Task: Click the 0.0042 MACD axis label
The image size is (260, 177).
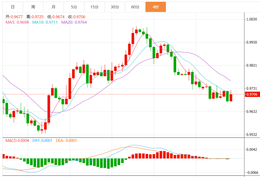Action: tap(252, 149)
